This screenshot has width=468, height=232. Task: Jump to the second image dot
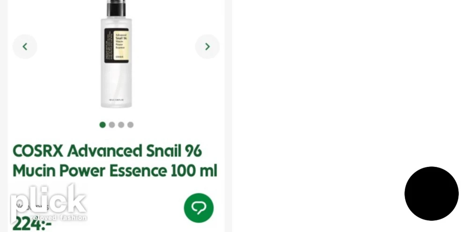point(112,125)
